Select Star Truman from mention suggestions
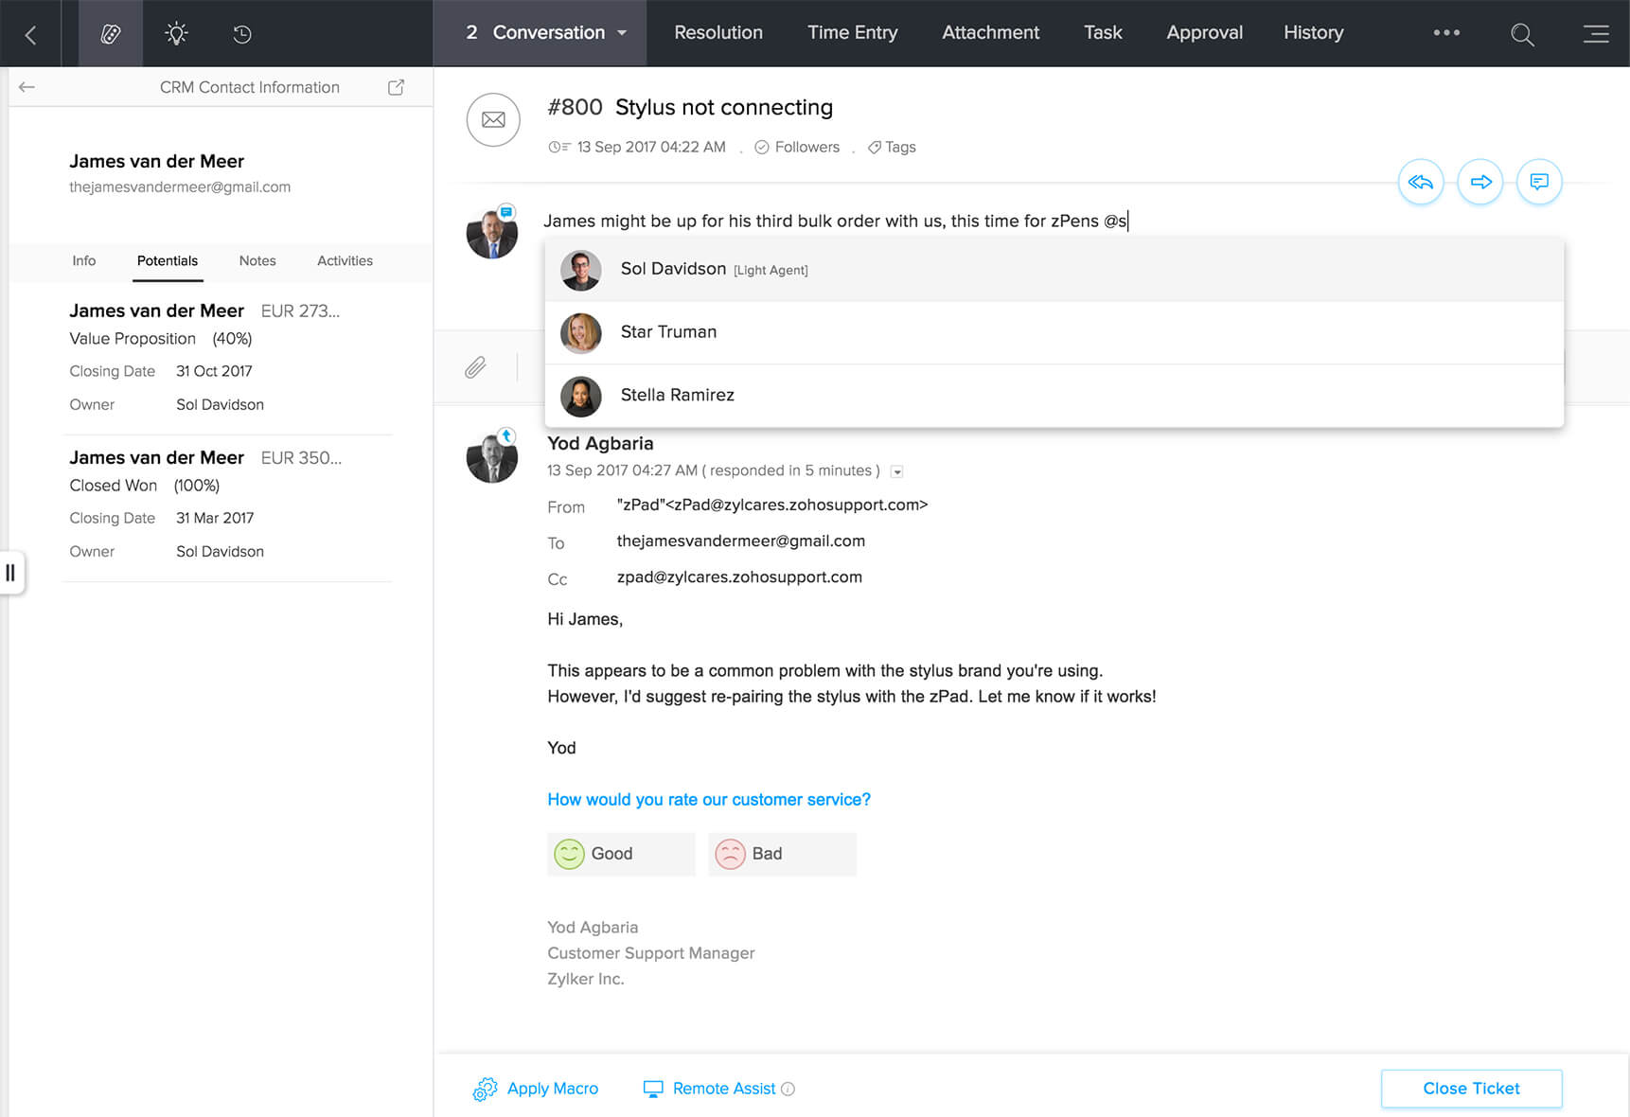The width and height of the screenshot is (1630, 1117). click(668, 332)
